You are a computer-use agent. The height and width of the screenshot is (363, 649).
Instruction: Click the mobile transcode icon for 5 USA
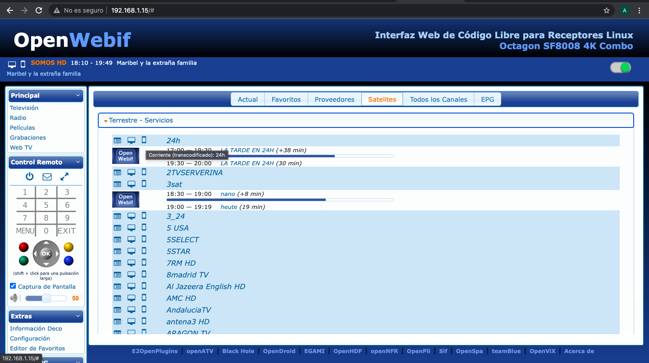click(144, 228)
